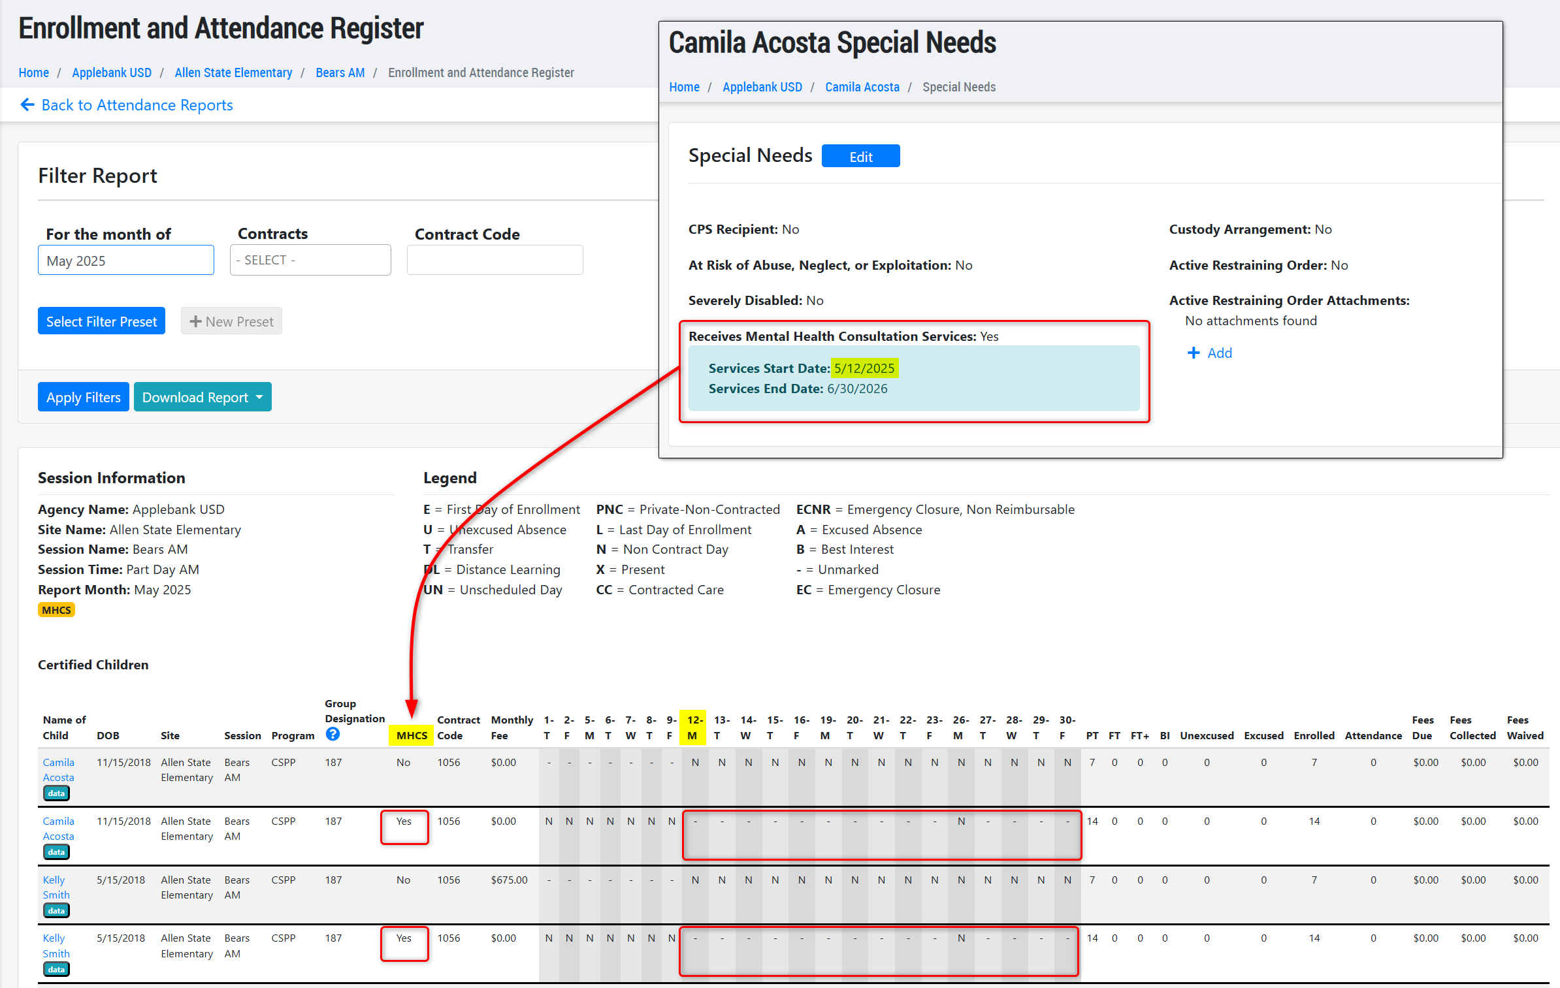Open the month picker showing May 2025
Screen dimensions: 1560x988
(x=126, y=261)
